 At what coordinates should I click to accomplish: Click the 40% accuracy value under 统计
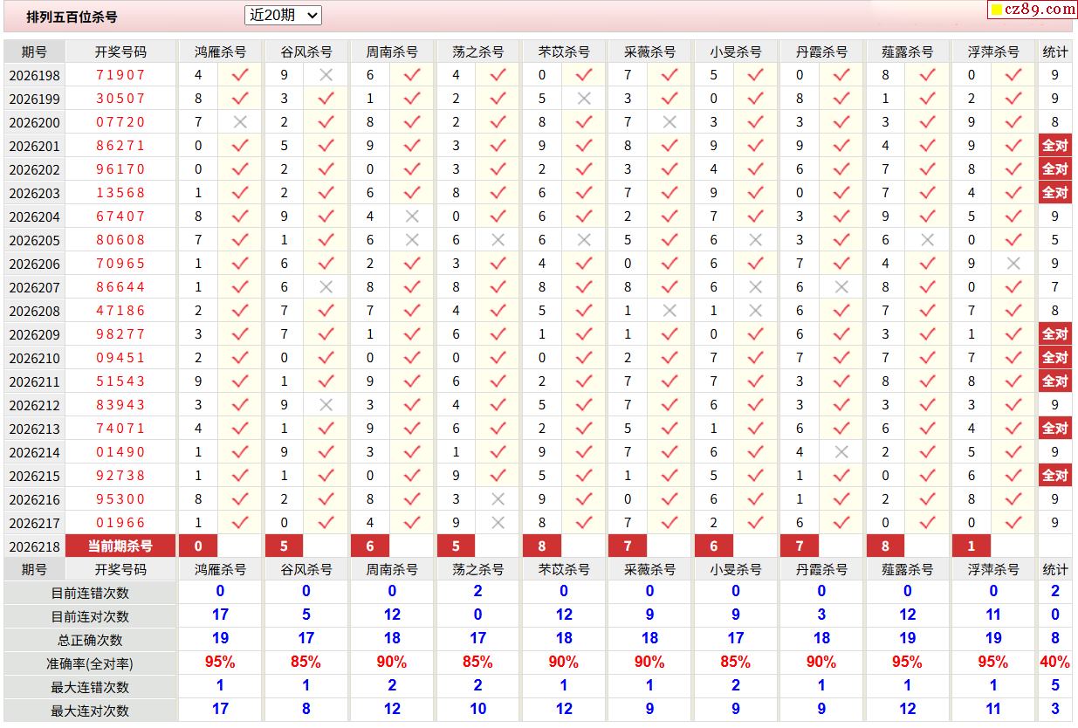1055,663
